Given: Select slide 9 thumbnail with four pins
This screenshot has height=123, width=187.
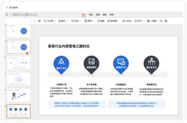Looking at the screenshot, I should [19, 111].
